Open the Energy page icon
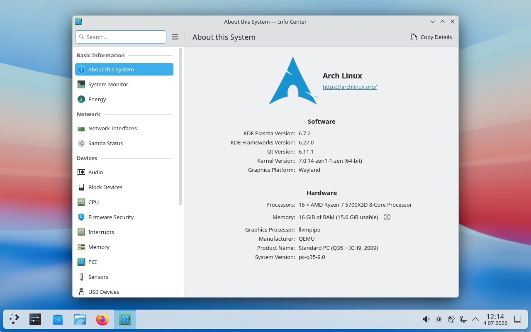The height and width of the screenshot is (332, 531). click(x=81, y=99)
